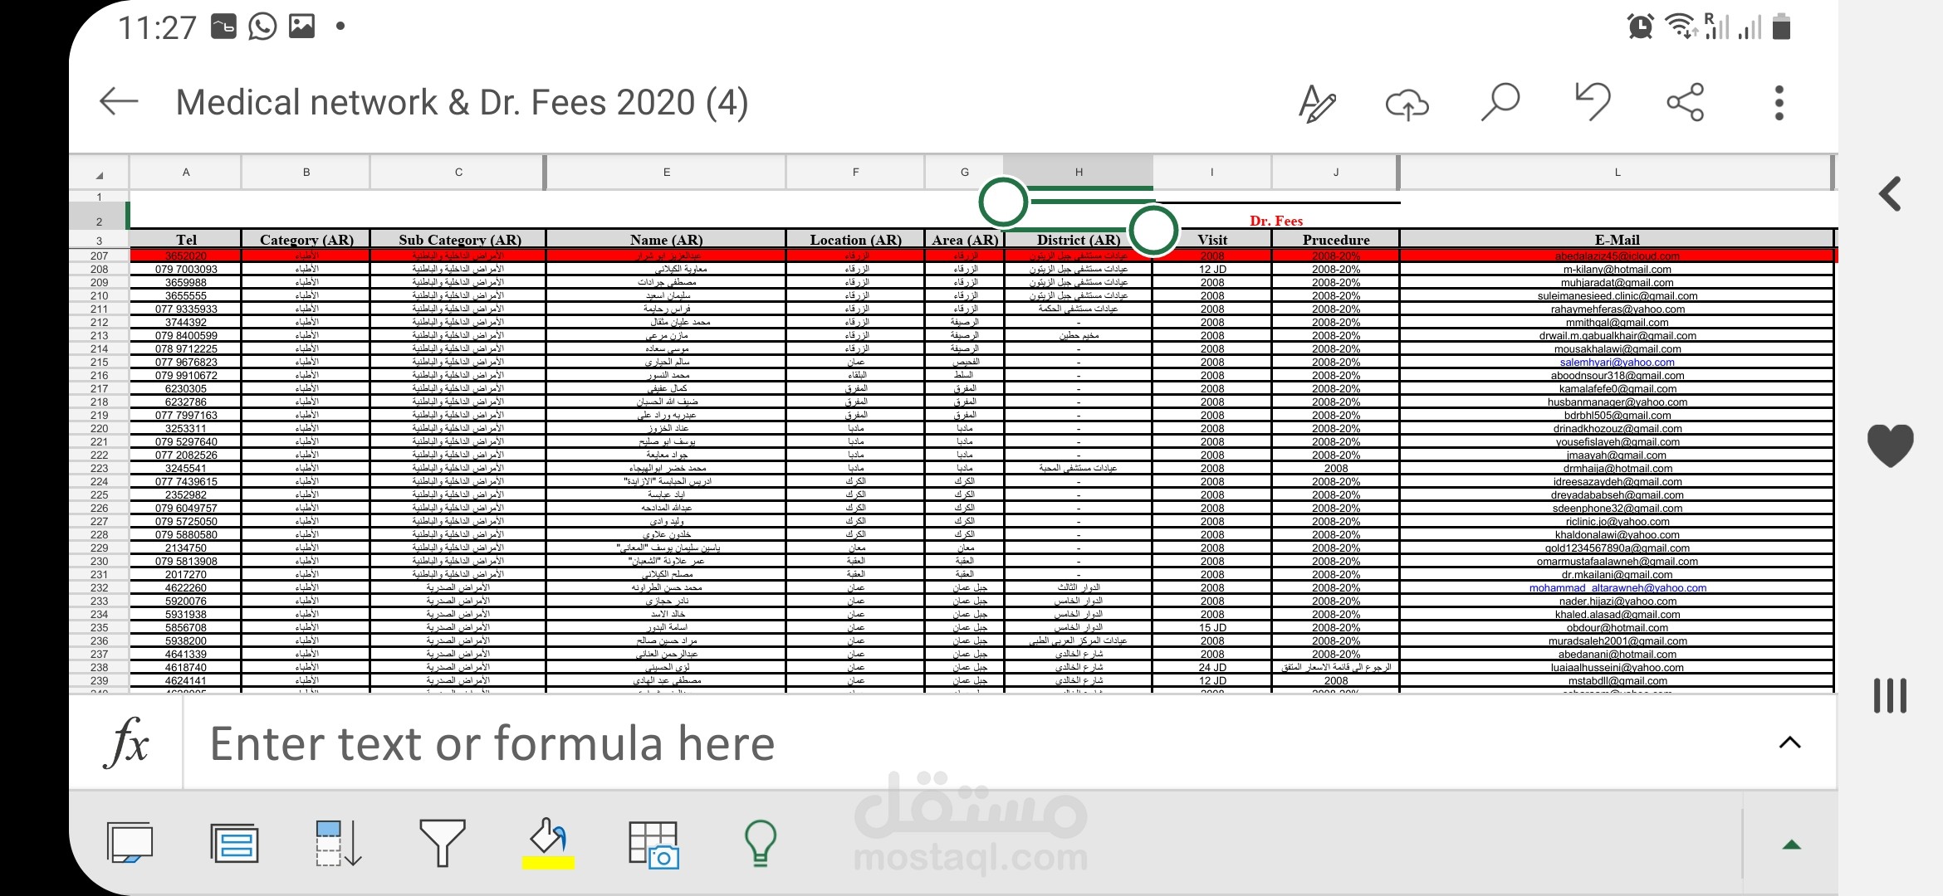Tap the lightbulb Tell Me icon
Screen dimensions: 1943x896
point(760,843)
